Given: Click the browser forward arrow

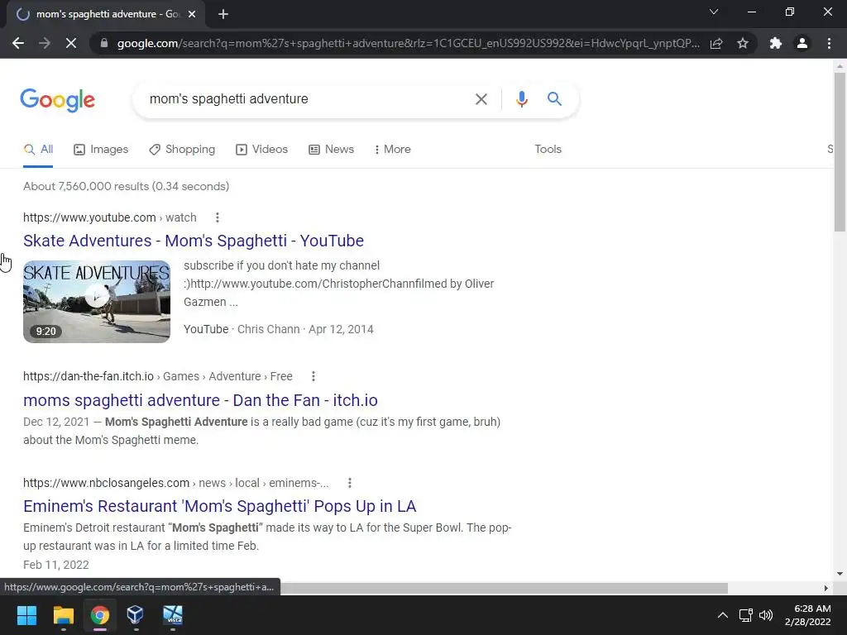Looking at the screenshot, I should pyautogui.click(x=45, y=43).
